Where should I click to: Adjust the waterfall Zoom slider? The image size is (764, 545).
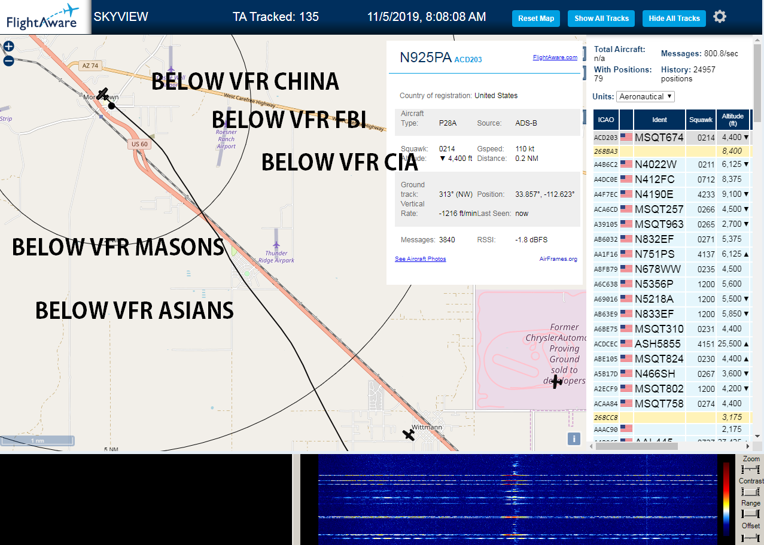(x=750, y=469)
